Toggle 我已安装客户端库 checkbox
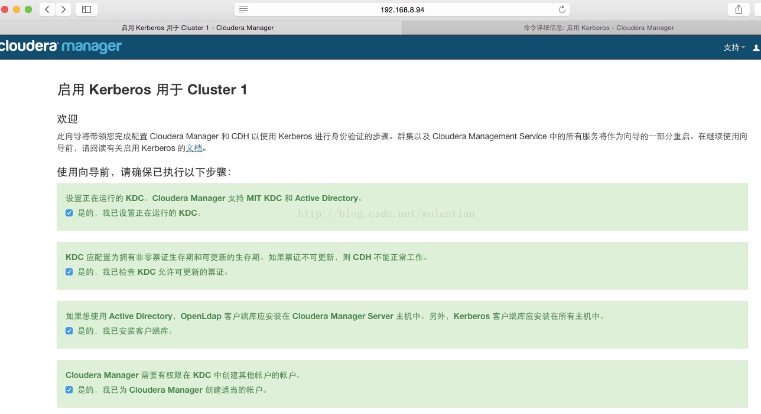Image resolution: width=761 pixels, height=414 pixels. point(69,331)
